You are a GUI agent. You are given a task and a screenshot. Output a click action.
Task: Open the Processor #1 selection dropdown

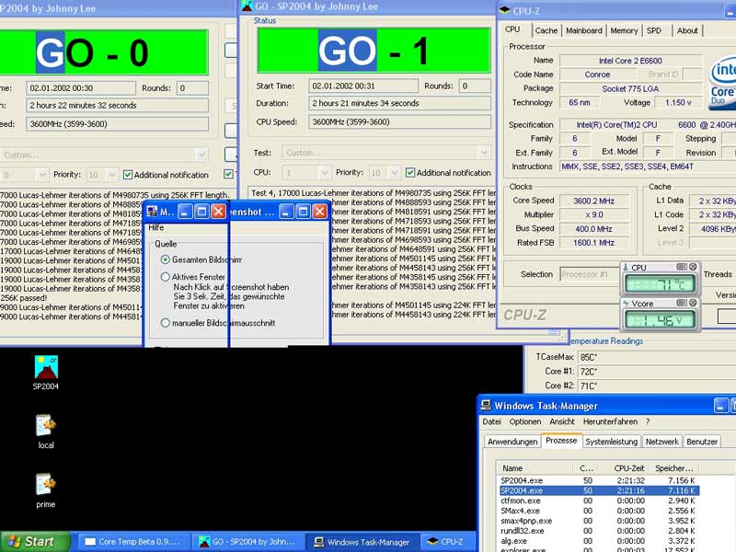point(590,274)
